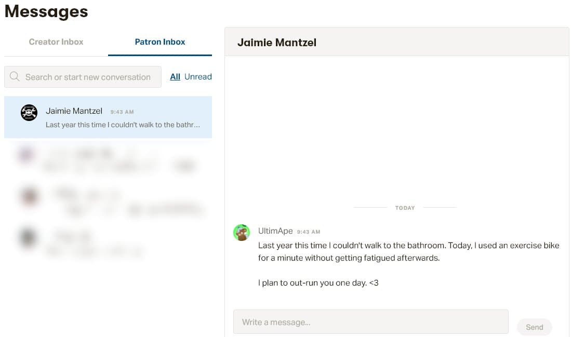Click the Write a message field

[371, 321]
